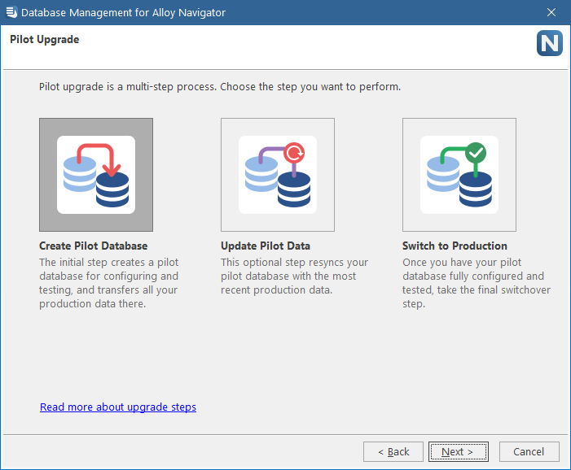Click the 'Pilot upgrade is a multi-step process' instruction
The image size is (571, 470).
click(x=220, y=87)
